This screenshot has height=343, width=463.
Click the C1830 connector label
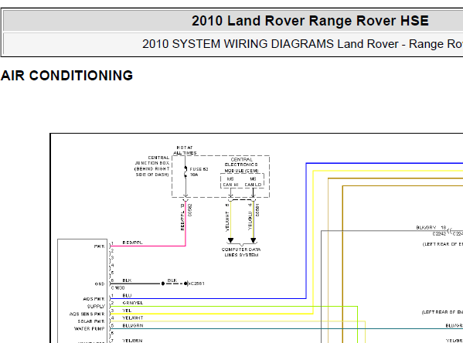pyautogui.click(x=117, y=288)
